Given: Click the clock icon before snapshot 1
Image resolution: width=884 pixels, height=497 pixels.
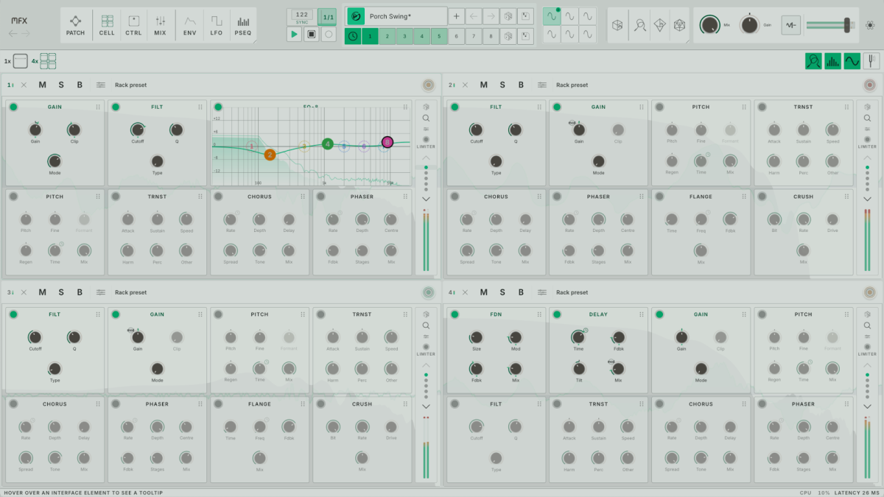Looking at the screenshot, I should point(352,36).
